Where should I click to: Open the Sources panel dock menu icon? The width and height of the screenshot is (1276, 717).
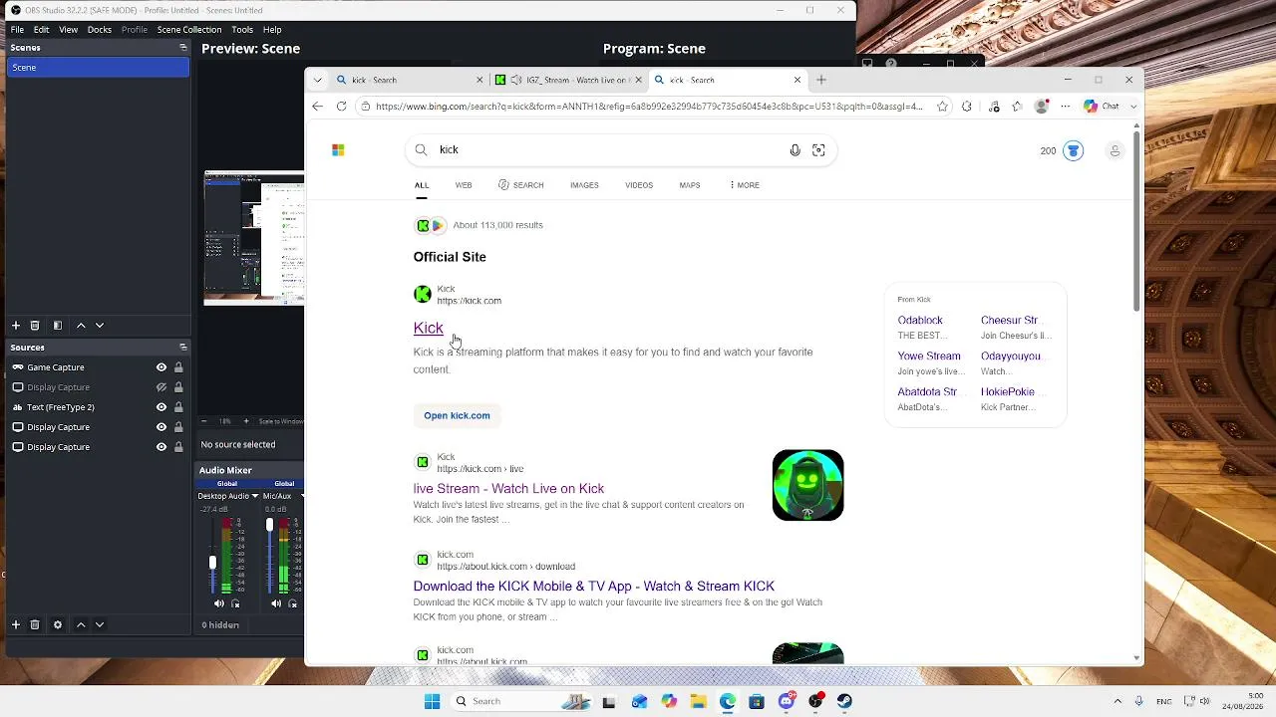click(x=182, y=347)
